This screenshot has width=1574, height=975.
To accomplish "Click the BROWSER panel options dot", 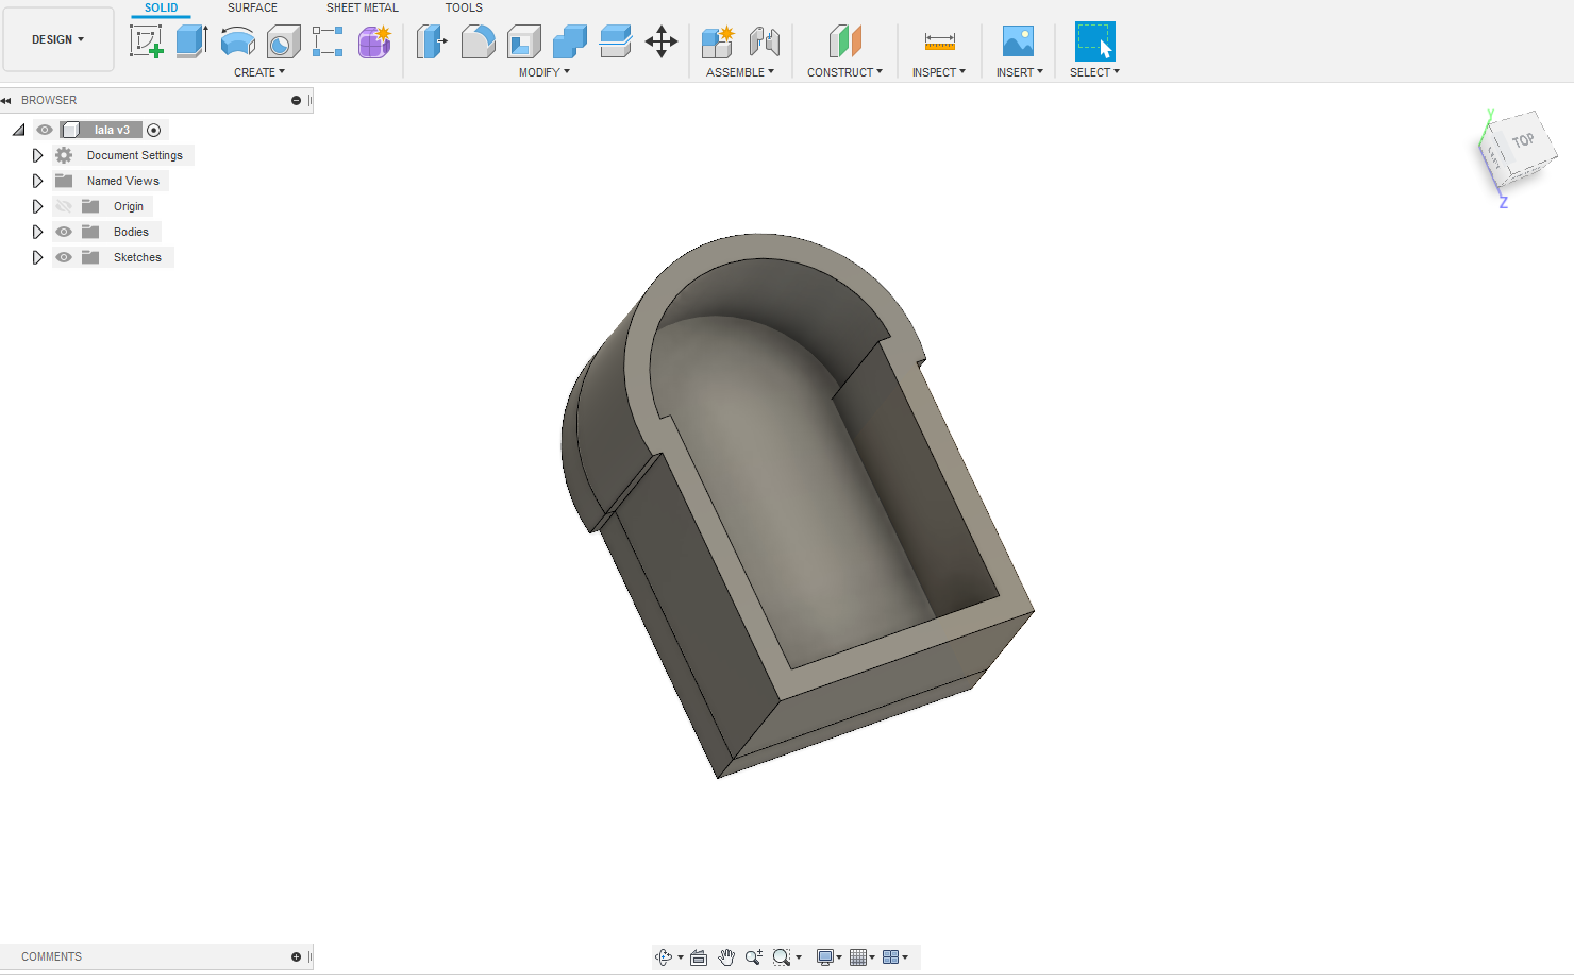I will pos(296,100).
